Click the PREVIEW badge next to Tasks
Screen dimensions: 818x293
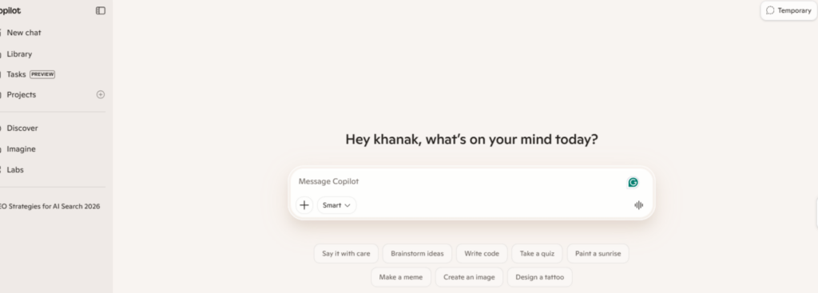[42, 74]
